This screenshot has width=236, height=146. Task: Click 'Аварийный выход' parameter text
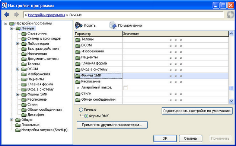coord(96,87)
